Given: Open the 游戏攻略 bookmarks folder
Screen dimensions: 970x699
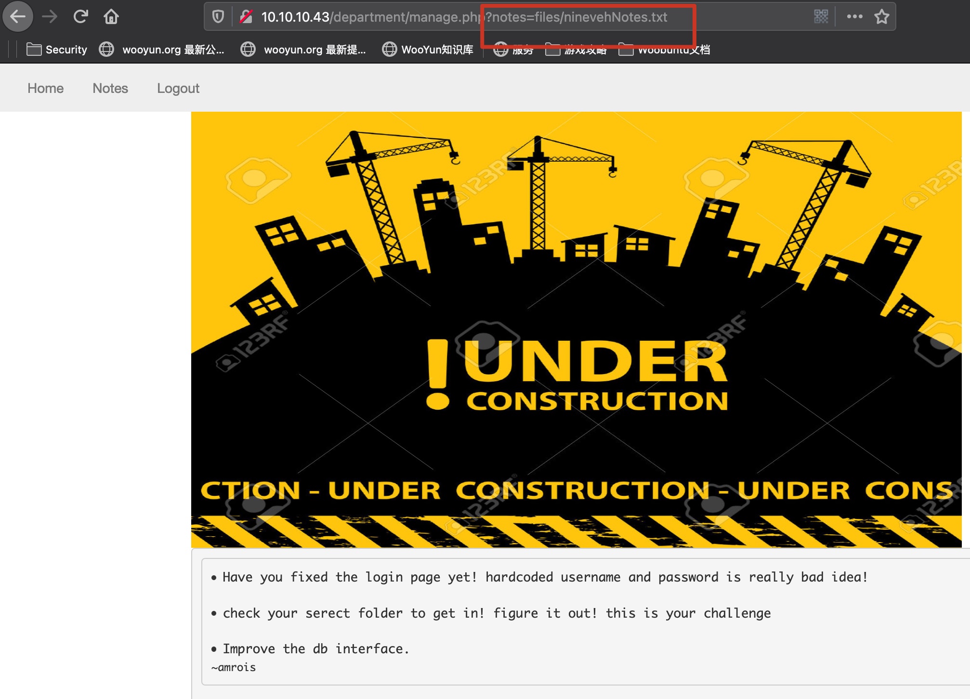Looking at the screenshot, I should tap(577, 50).
